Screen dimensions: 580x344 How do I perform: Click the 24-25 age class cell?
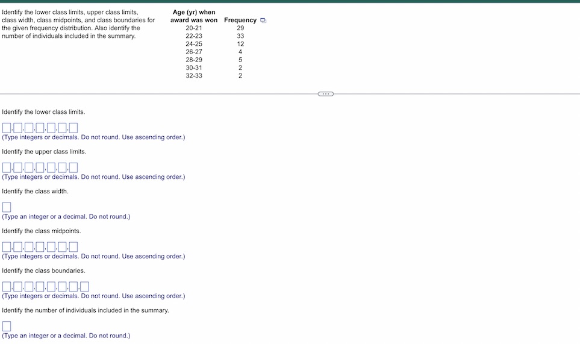coord(194,44)
